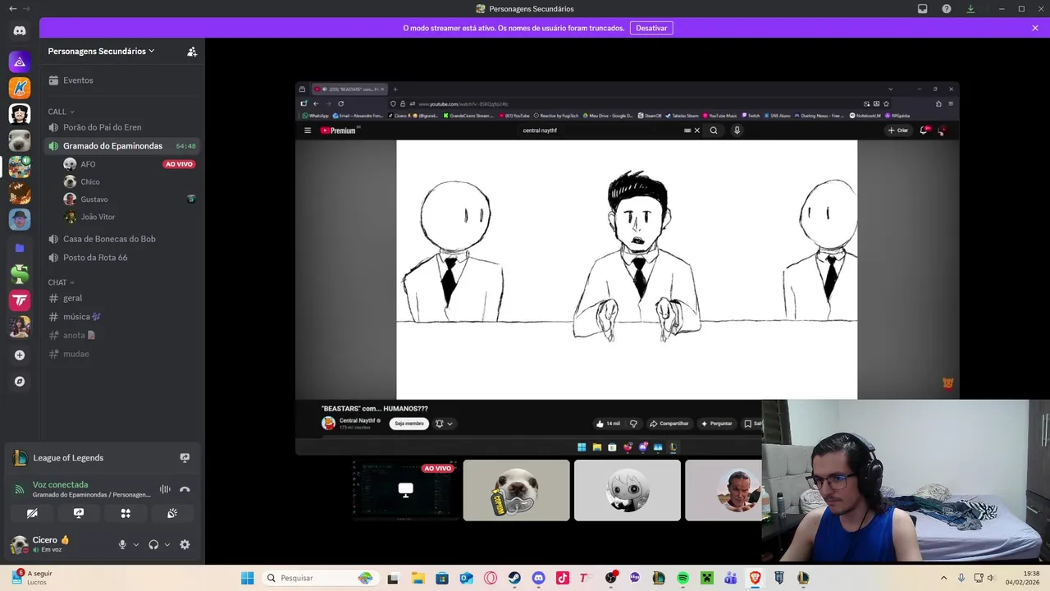Open the anota text channel

[121, 335]
